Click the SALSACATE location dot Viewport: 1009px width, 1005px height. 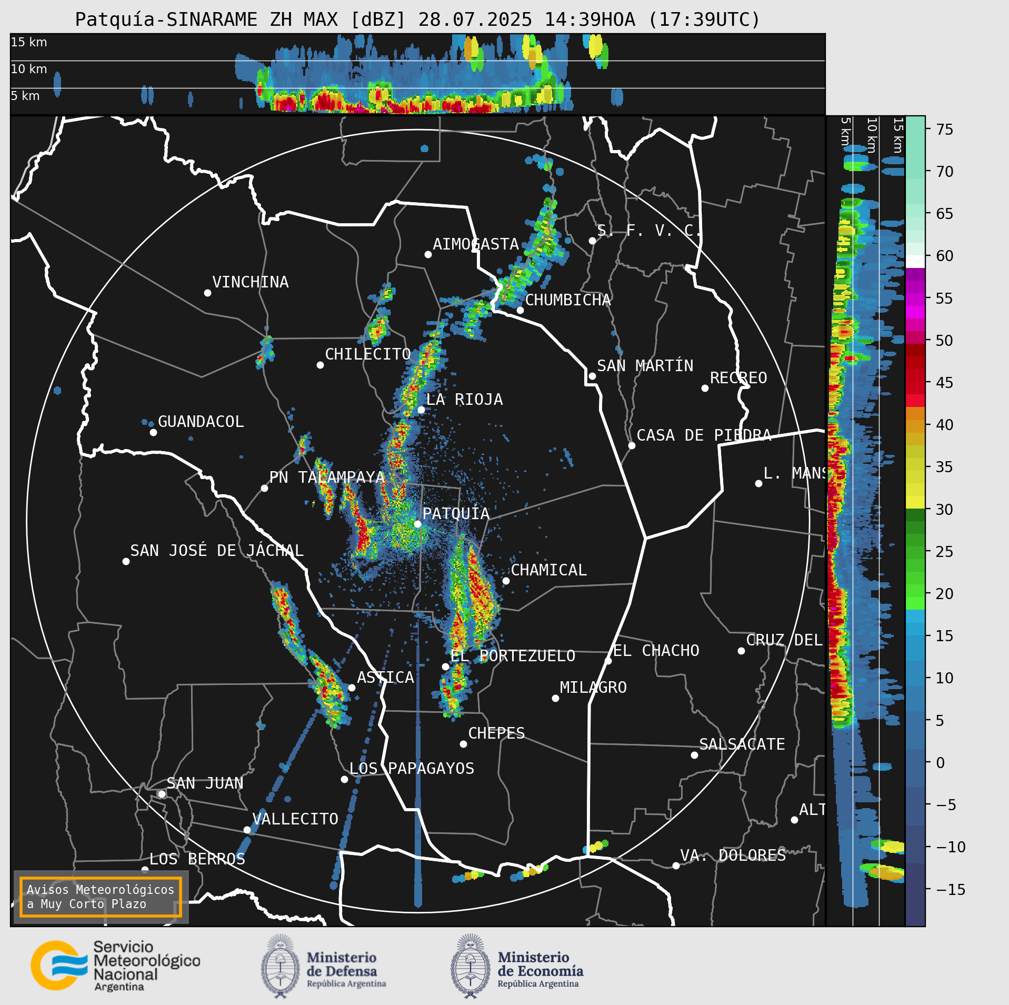click(694, 755)
